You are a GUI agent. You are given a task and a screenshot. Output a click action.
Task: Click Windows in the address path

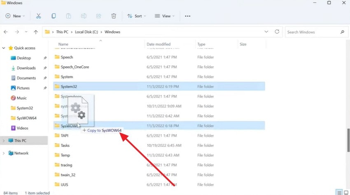[x=112, y=32]
